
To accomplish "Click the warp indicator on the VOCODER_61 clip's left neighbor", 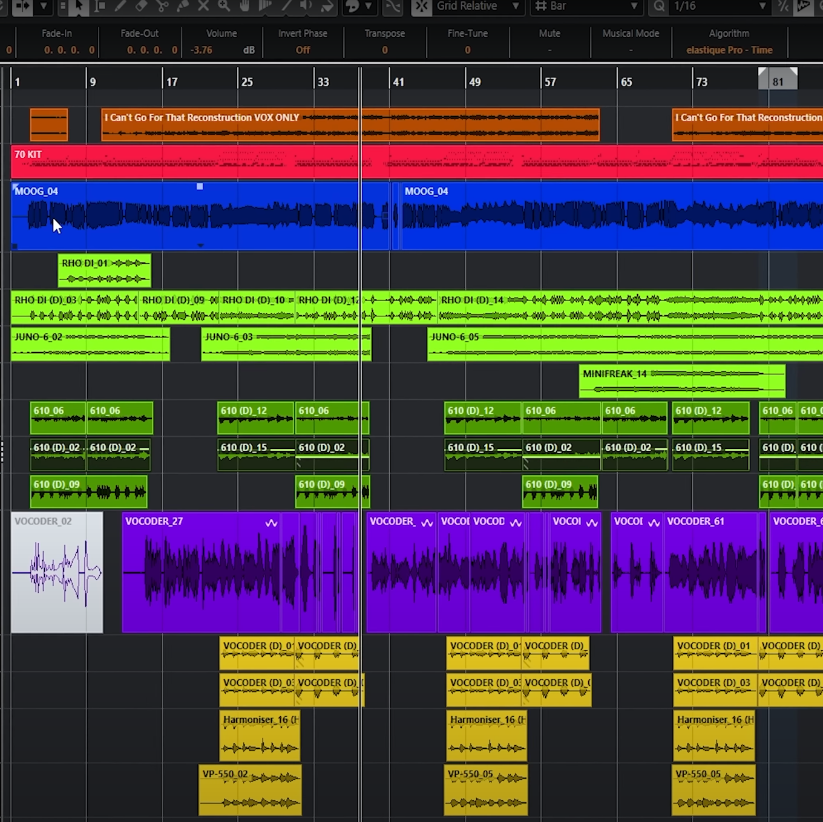I will coord(654,523).
